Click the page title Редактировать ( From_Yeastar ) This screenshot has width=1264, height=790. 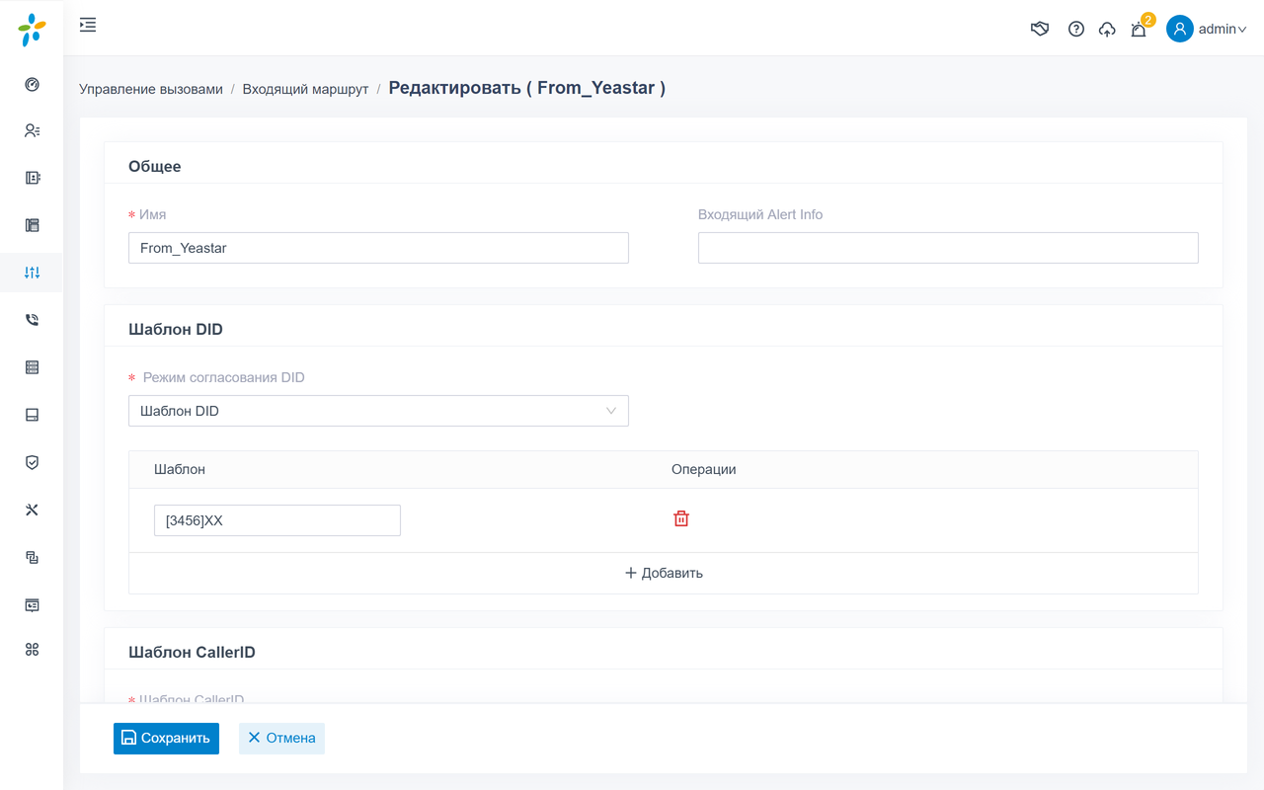(527, 88)
